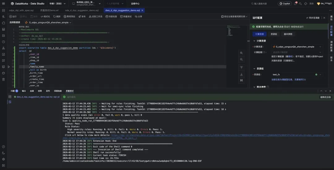Open the 计算资源 dropdown in run config
The image size is (334, 170).
coord(298,47)
